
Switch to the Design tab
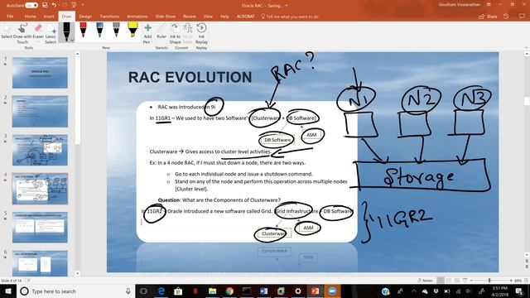click(85, 17)
